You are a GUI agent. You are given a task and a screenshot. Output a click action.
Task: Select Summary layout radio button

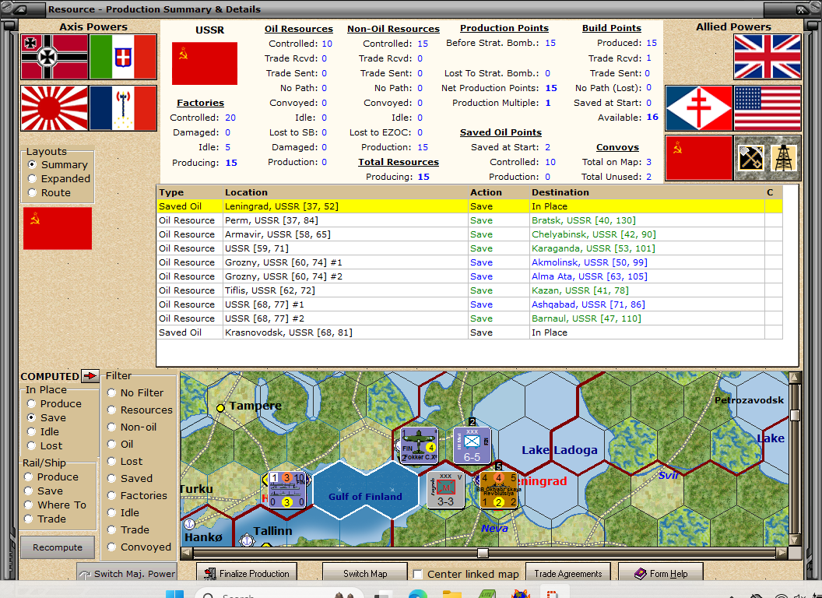point(33,165)
